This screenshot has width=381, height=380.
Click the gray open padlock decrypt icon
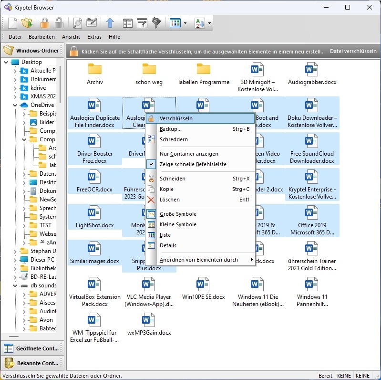59,23
